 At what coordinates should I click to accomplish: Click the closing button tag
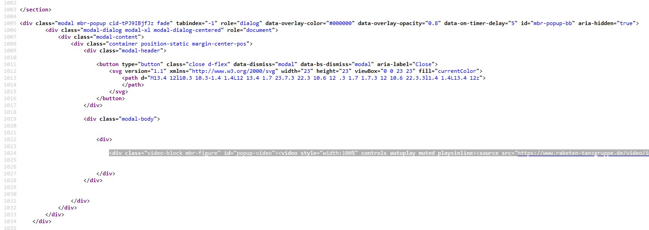click(x=110, y=98)
